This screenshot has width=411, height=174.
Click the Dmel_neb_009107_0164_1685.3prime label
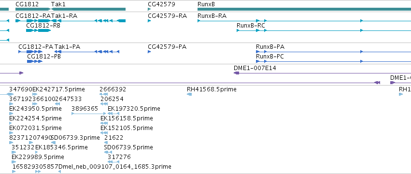click(115, 167)
